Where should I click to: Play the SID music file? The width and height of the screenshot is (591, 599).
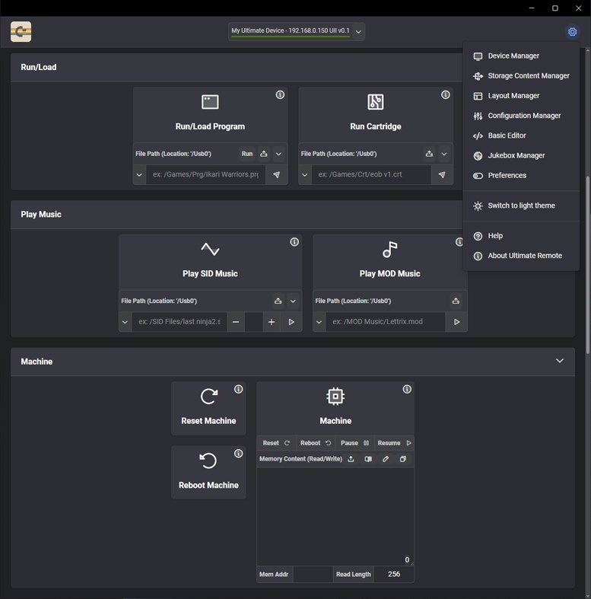[x=291, y=322]
